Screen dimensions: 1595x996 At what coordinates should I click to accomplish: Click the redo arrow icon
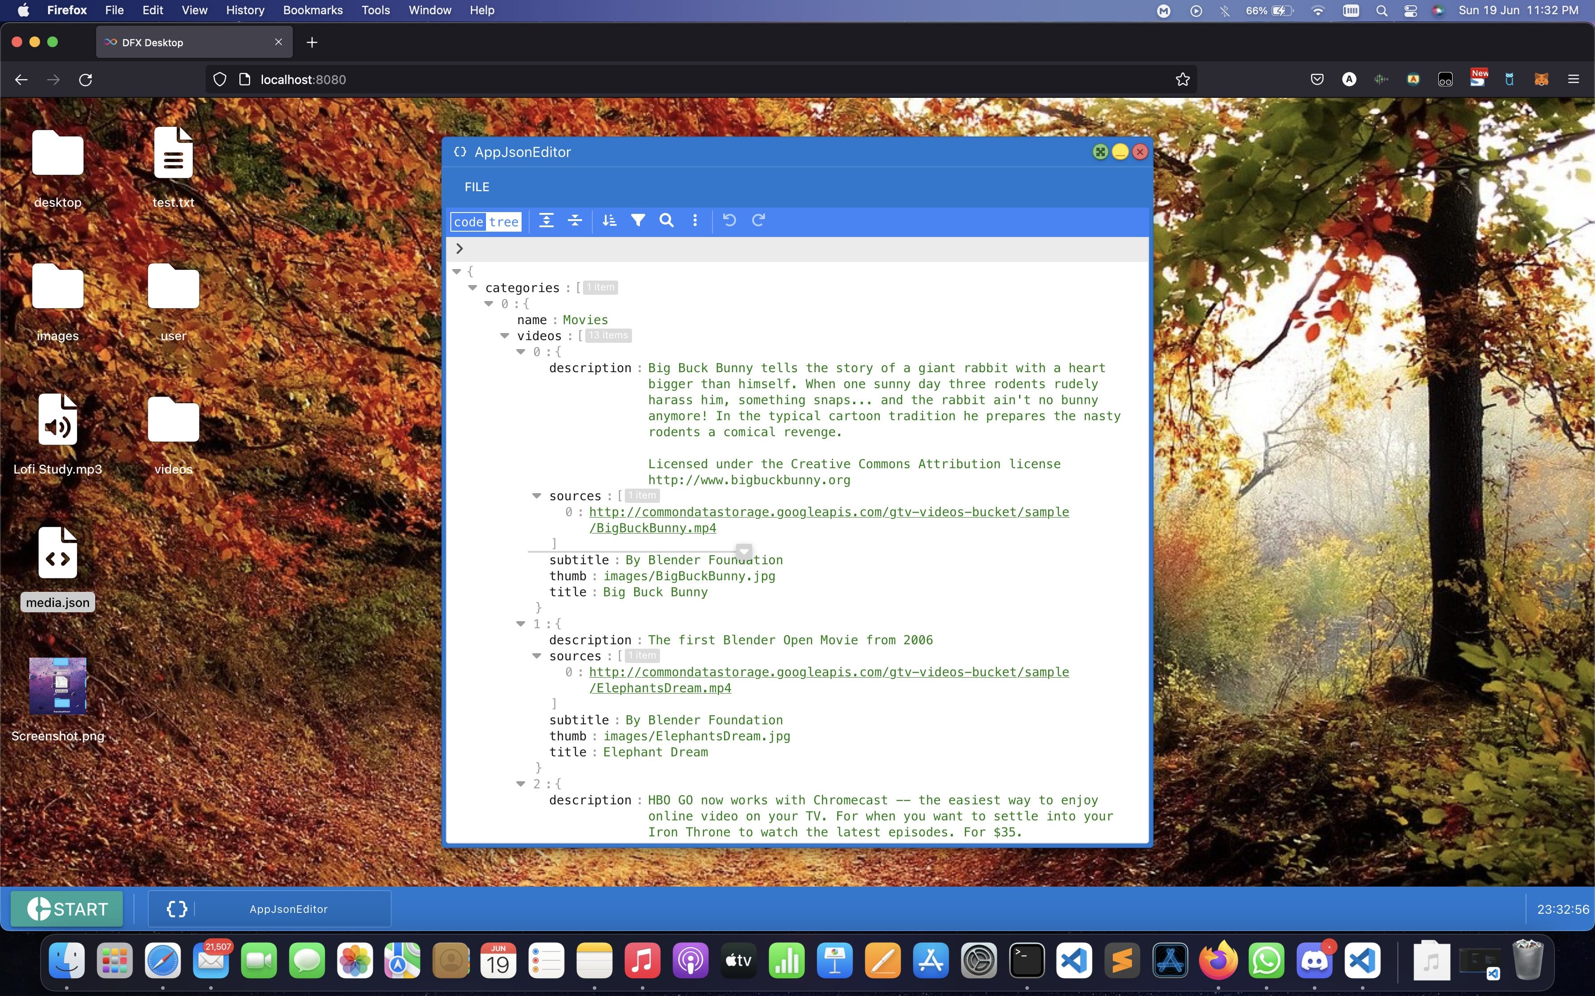(x=758, y=221)
